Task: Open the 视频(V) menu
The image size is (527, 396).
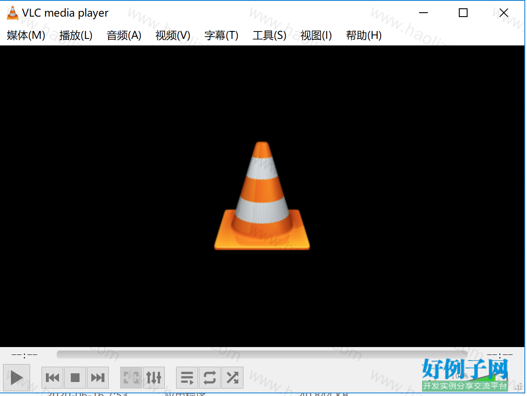Action: [x=173, y=35]
